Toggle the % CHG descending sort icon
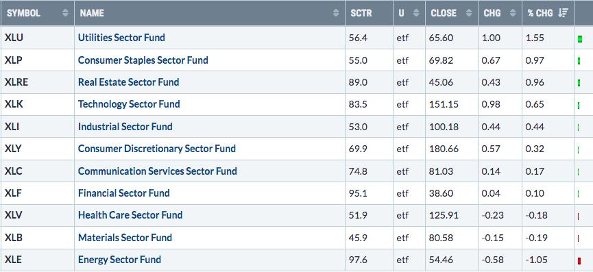The height and width of the screenshot is (272, 593). pyautogui.click(x=563, y=13)
